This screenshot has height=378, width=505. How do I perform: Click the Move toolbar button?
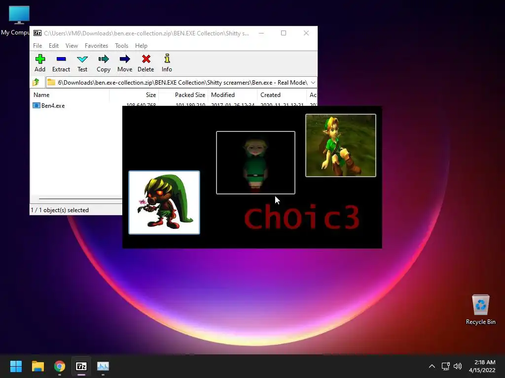coord(125,63)
